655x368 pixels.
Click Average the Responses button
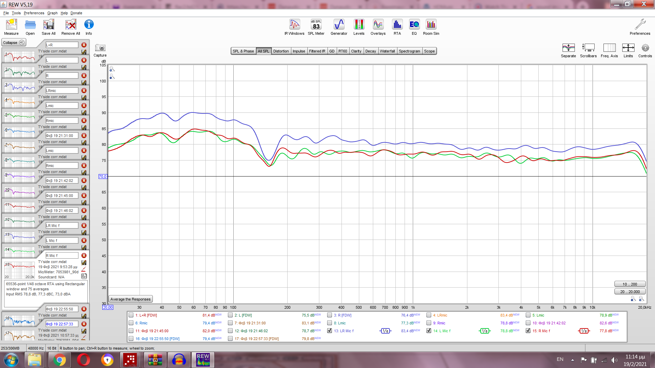tap(130, 299)
